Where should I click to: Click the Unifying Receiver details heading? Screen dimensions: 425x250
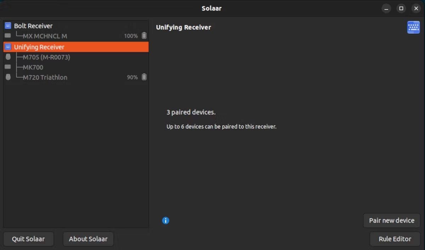pyautogui.click(x=183, y=27)
